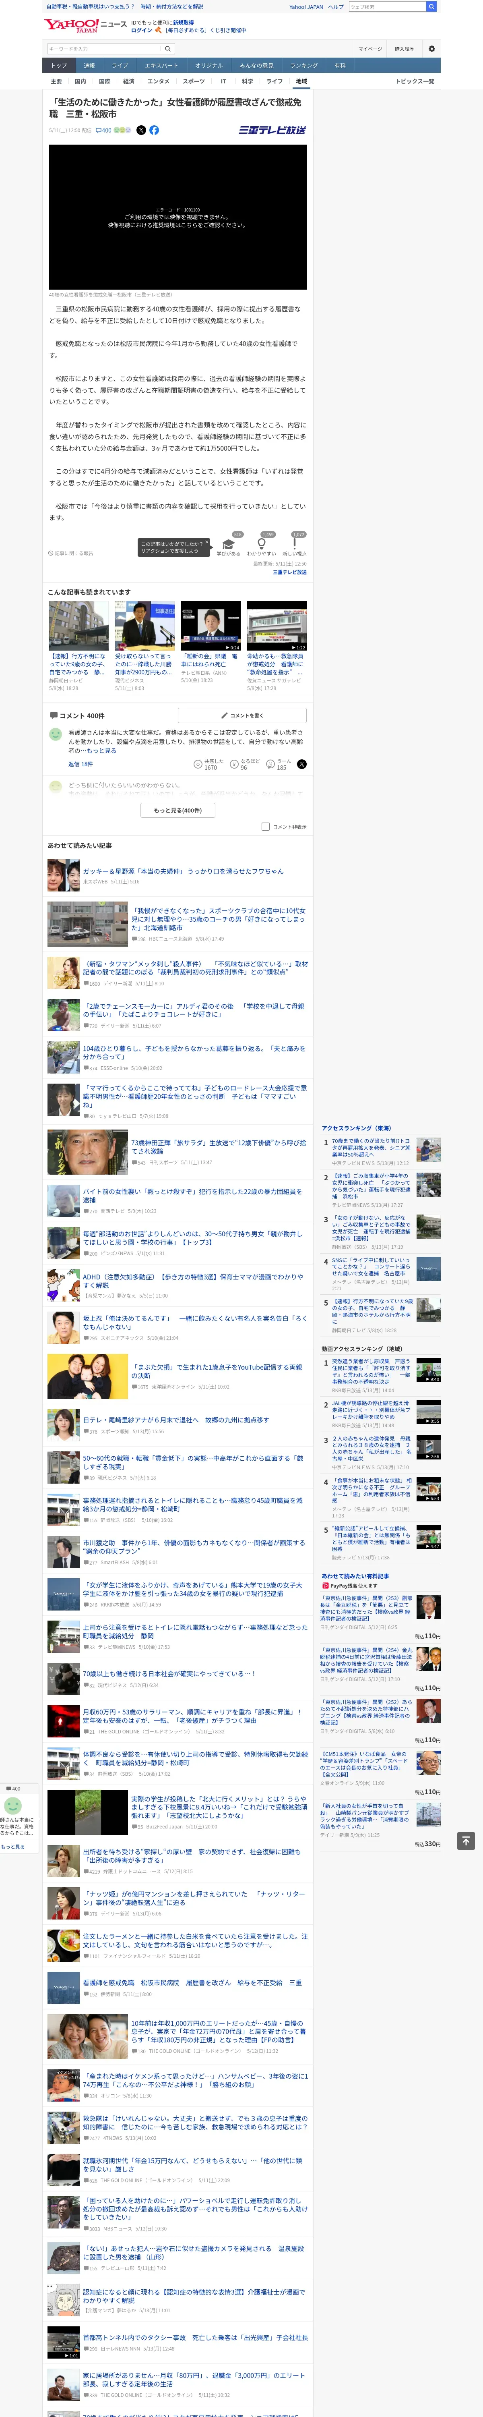This screenshot has width=483, height=2417.
Task: Click the Yahoo! JAPAN News logo
Action: [85, 25]
